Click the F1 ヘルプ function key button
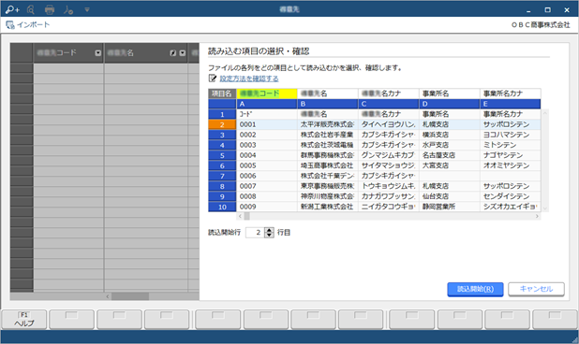The image size is (579, 344). [x=24, y=320]
